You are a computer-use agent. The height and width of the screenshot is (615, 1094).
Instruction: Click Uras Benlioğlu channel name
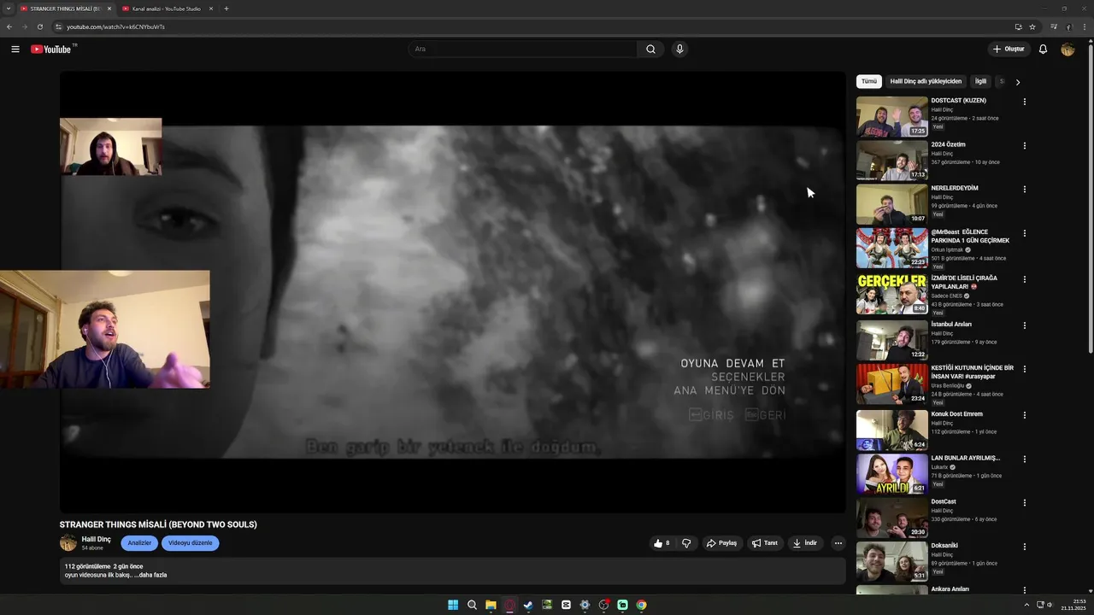(948, 385)
